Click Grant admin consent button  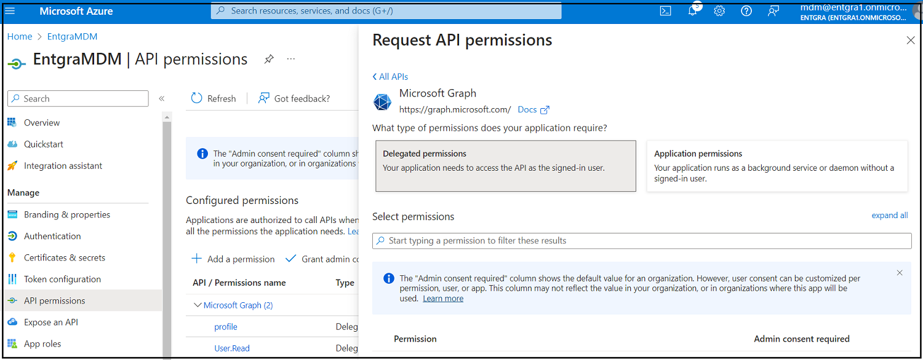point(322,259)
